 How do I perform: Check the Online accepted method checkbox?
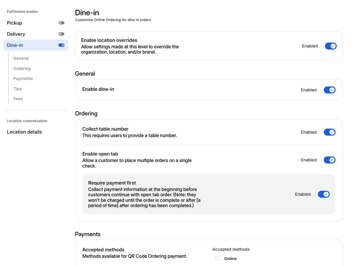217,259
